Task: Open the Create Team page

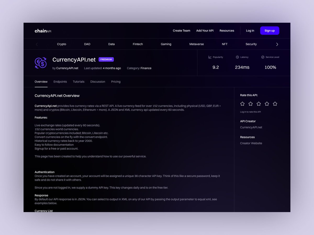Action: point(182,31)
